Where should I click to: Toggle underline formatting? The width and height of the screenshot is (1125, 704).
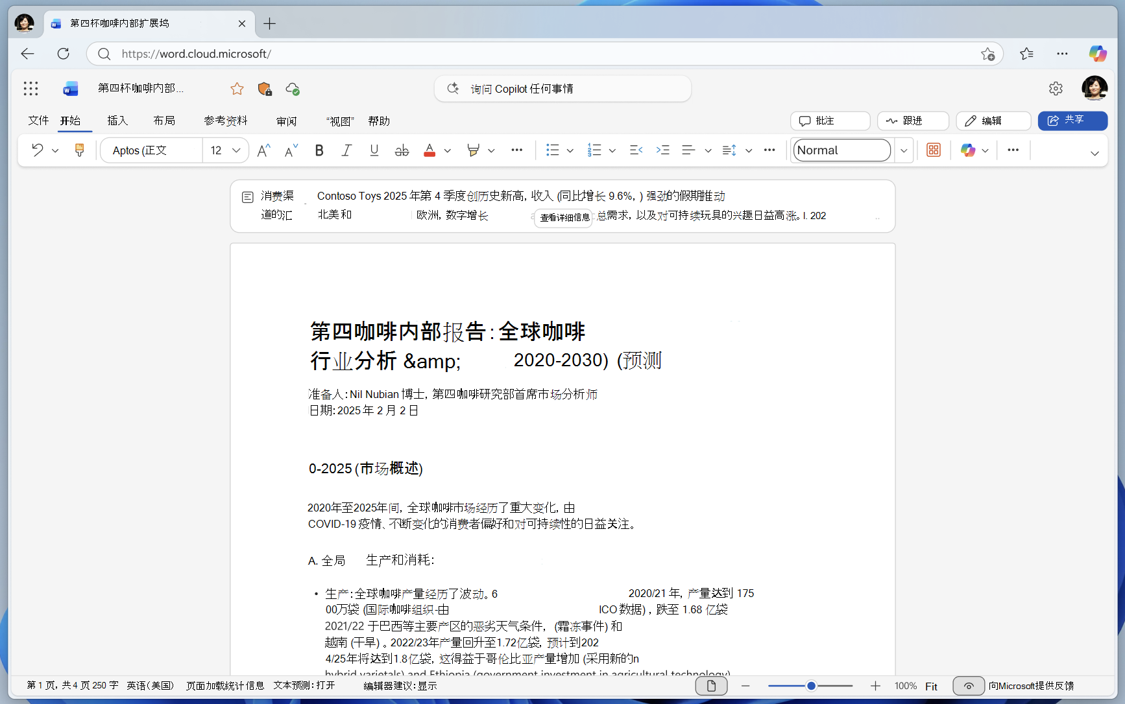pos(374,150)
